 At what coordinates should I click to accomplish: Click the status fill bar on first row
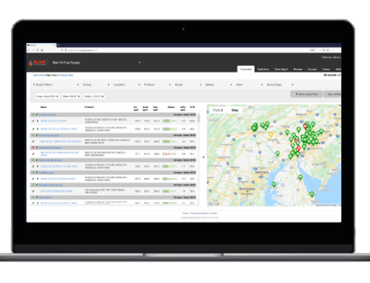coord(170,121)
